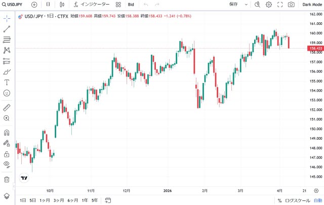The width and height of the screenshot is (324, 205).
Task: Open the candlestick chart style dropdown
Action: [x=62, y=5]
